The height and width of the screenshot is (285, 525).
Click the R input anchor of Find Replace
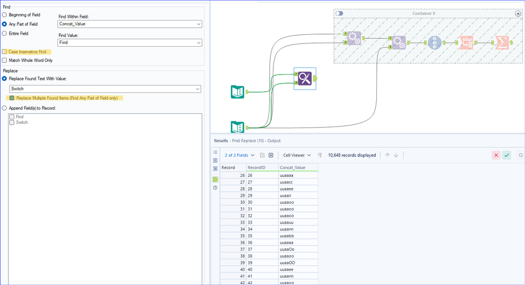(296, 82)
